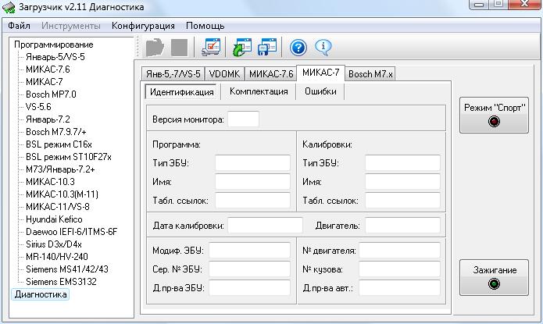
Task: Click the save windows floppy toolbar icon
Action: coord(267,47)
